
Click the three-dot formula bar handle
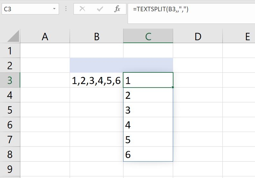point(66,9)
